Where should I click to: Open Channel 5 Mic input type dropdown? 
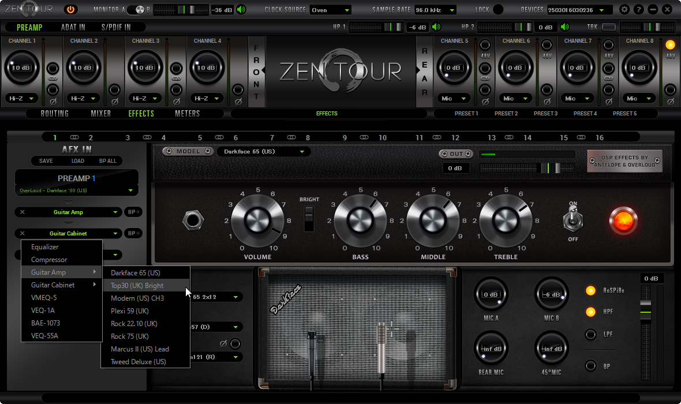point(454,99)
